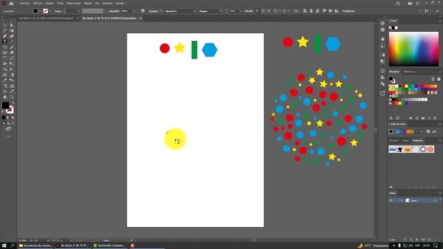Switch to the Bibliotecas panel tab
Screen dimensions: 443x249
tap(409, 72)
